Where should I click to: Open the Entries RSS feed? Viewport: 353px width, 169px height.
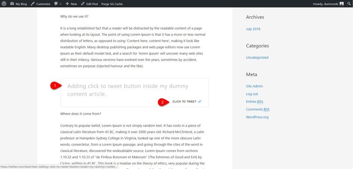255,101
